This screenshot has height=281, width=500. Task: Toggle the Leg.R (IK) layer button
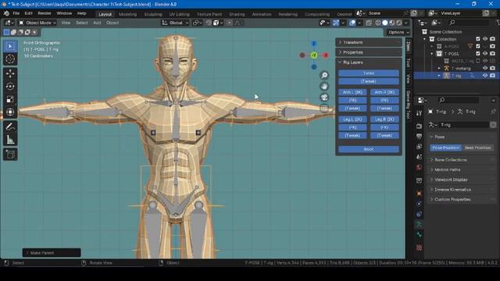pos(384,119)
